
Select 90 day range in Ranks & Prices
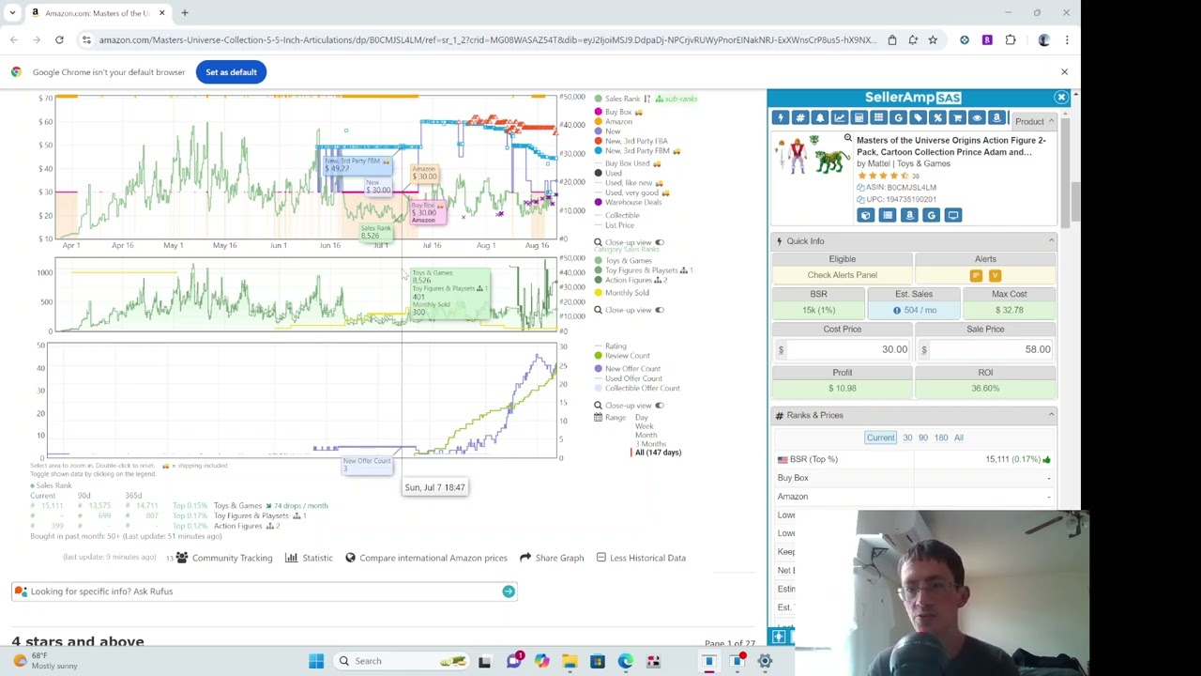coord(923,438)
